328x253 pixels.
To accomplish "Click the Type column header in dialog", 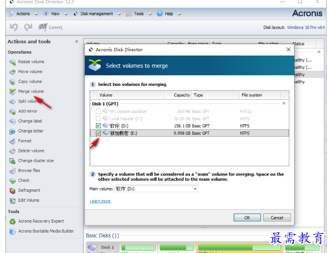I will point(215,95).
